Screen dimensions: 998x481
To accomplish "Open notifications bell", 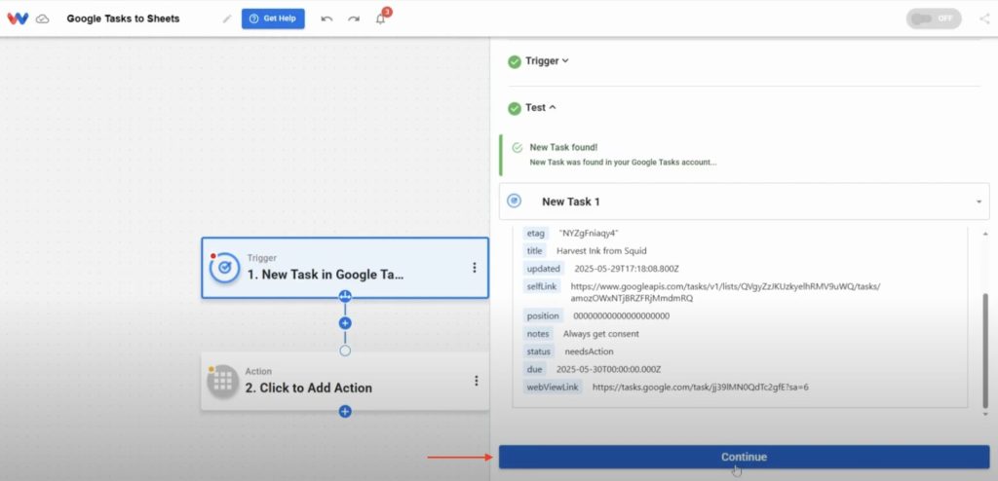I will [x=381, y=18].
